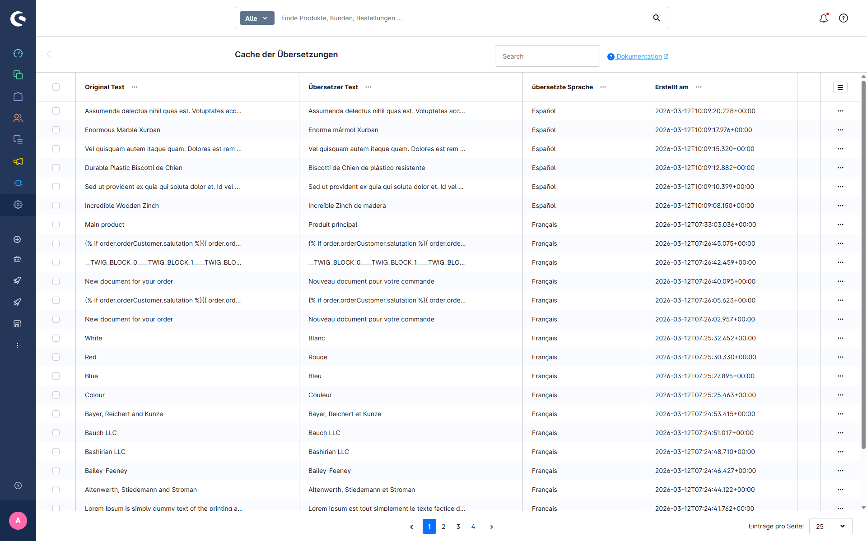Screen dimensions: 867x541
Task: Open Original Text column options menu
Action: (135, 87)
